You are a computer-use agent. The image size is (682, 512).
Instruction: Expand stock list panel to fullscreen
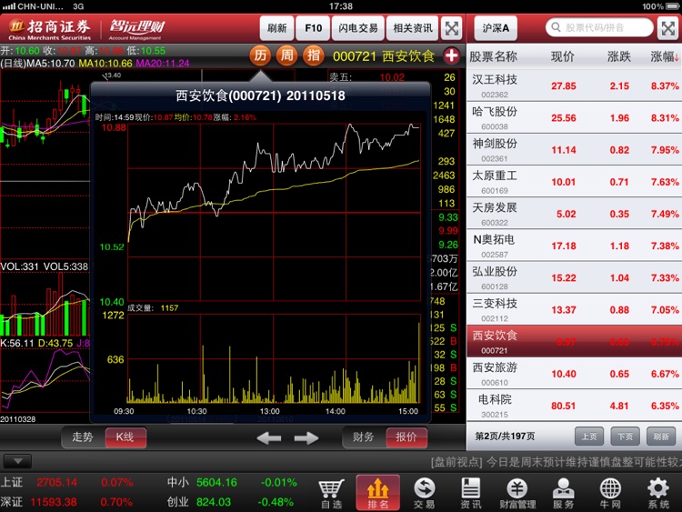(667, 29)
